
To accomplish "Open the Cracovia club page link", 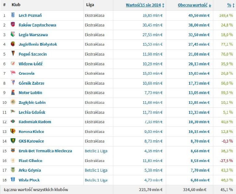I will pyautogui.click(x=27, y=73).
